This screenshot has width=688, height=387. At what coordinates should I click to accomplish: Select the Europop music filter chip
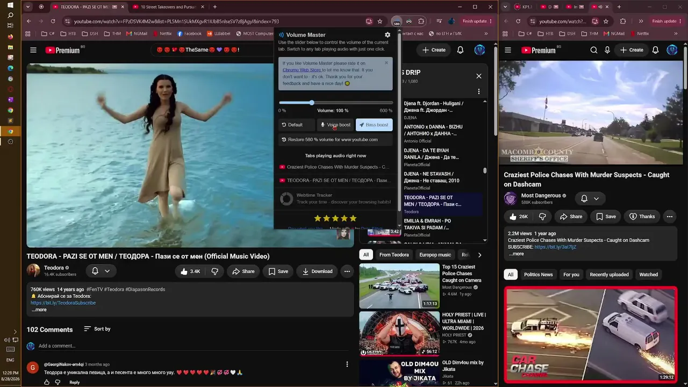[435, 255]
